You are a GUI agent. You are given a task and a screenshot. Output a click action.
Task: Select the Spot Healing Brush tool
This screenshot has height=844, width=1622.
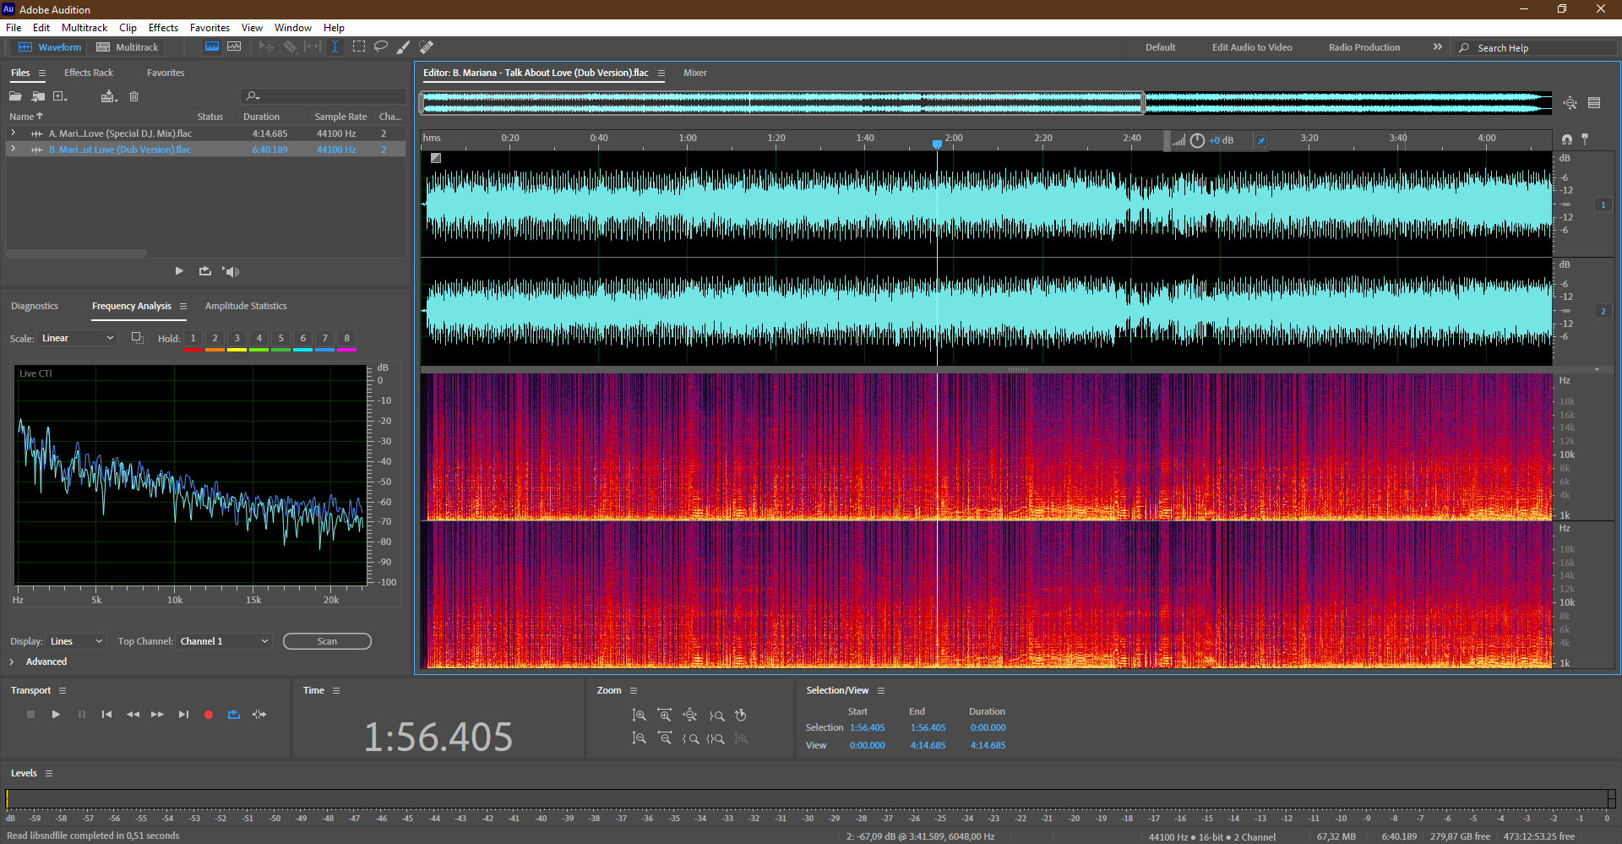click(x=427, y=47)
